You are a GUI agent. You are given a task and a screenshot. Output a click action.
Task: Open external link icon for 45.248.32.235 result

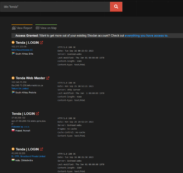point(41,149)
